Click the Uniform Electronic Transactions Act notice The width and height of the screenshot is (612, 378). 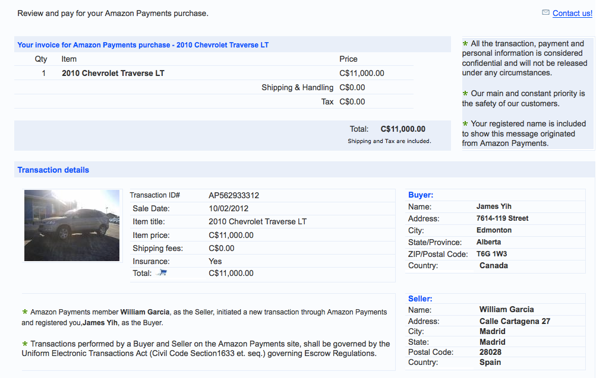(206, 348)
